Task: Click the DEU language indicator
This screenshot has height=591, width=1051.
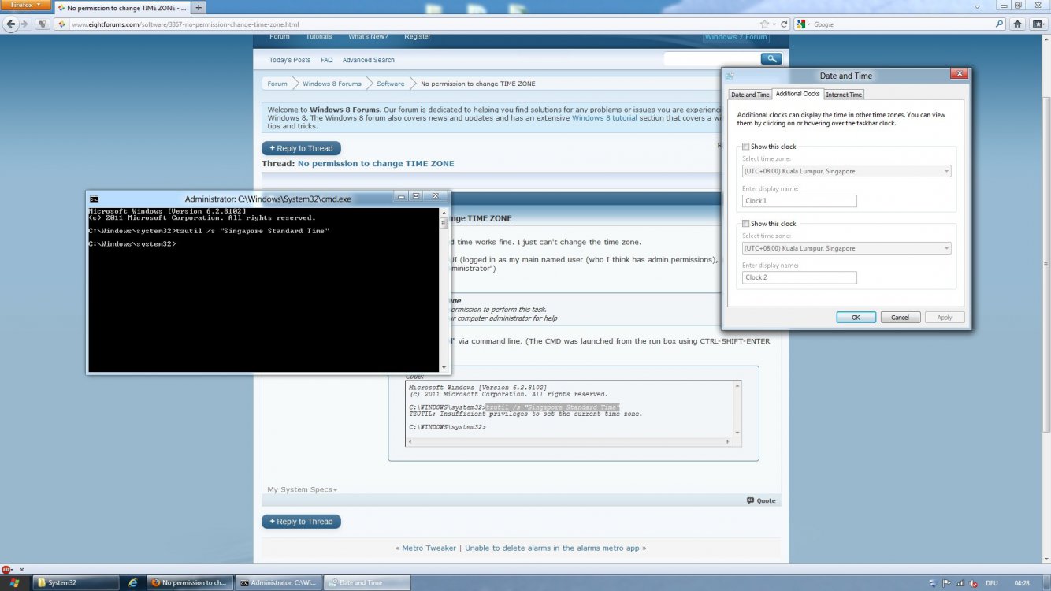Action: tap(991, 583)
